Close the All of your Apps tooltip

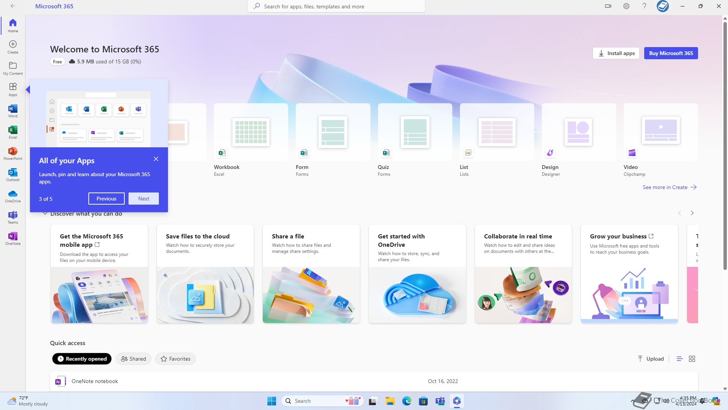point(156,159)
